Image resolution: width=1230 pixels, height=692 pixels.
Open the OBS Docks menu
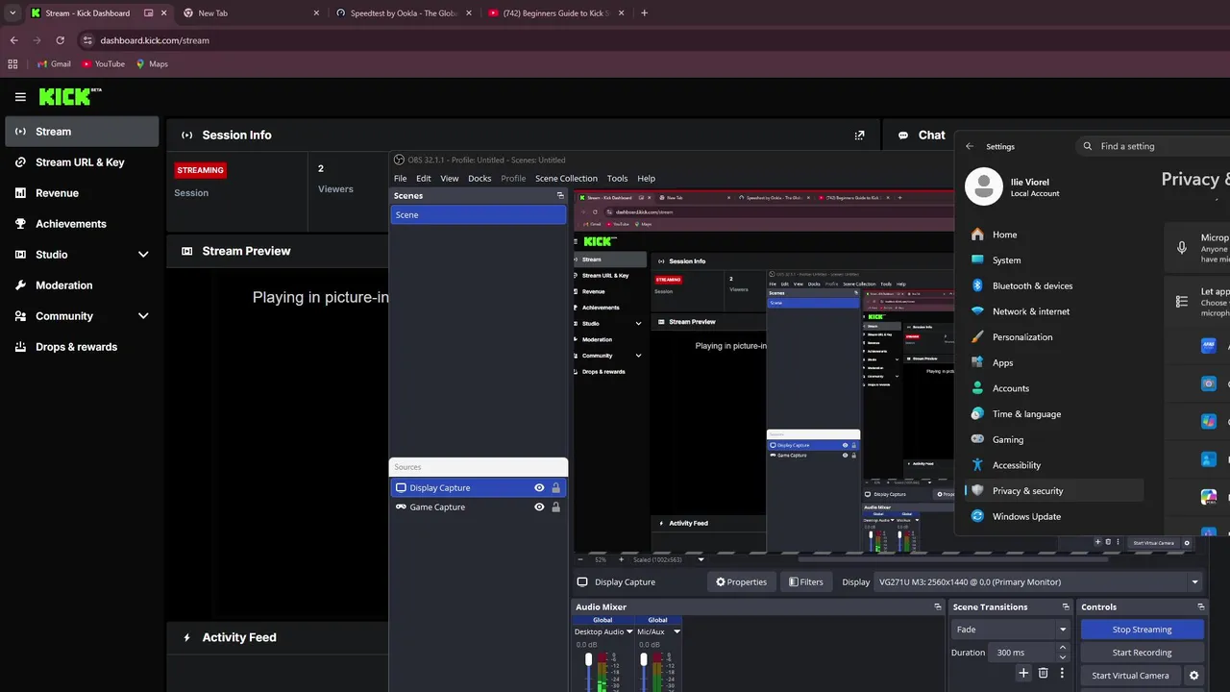pyautogui.click(x=480, y=178)
